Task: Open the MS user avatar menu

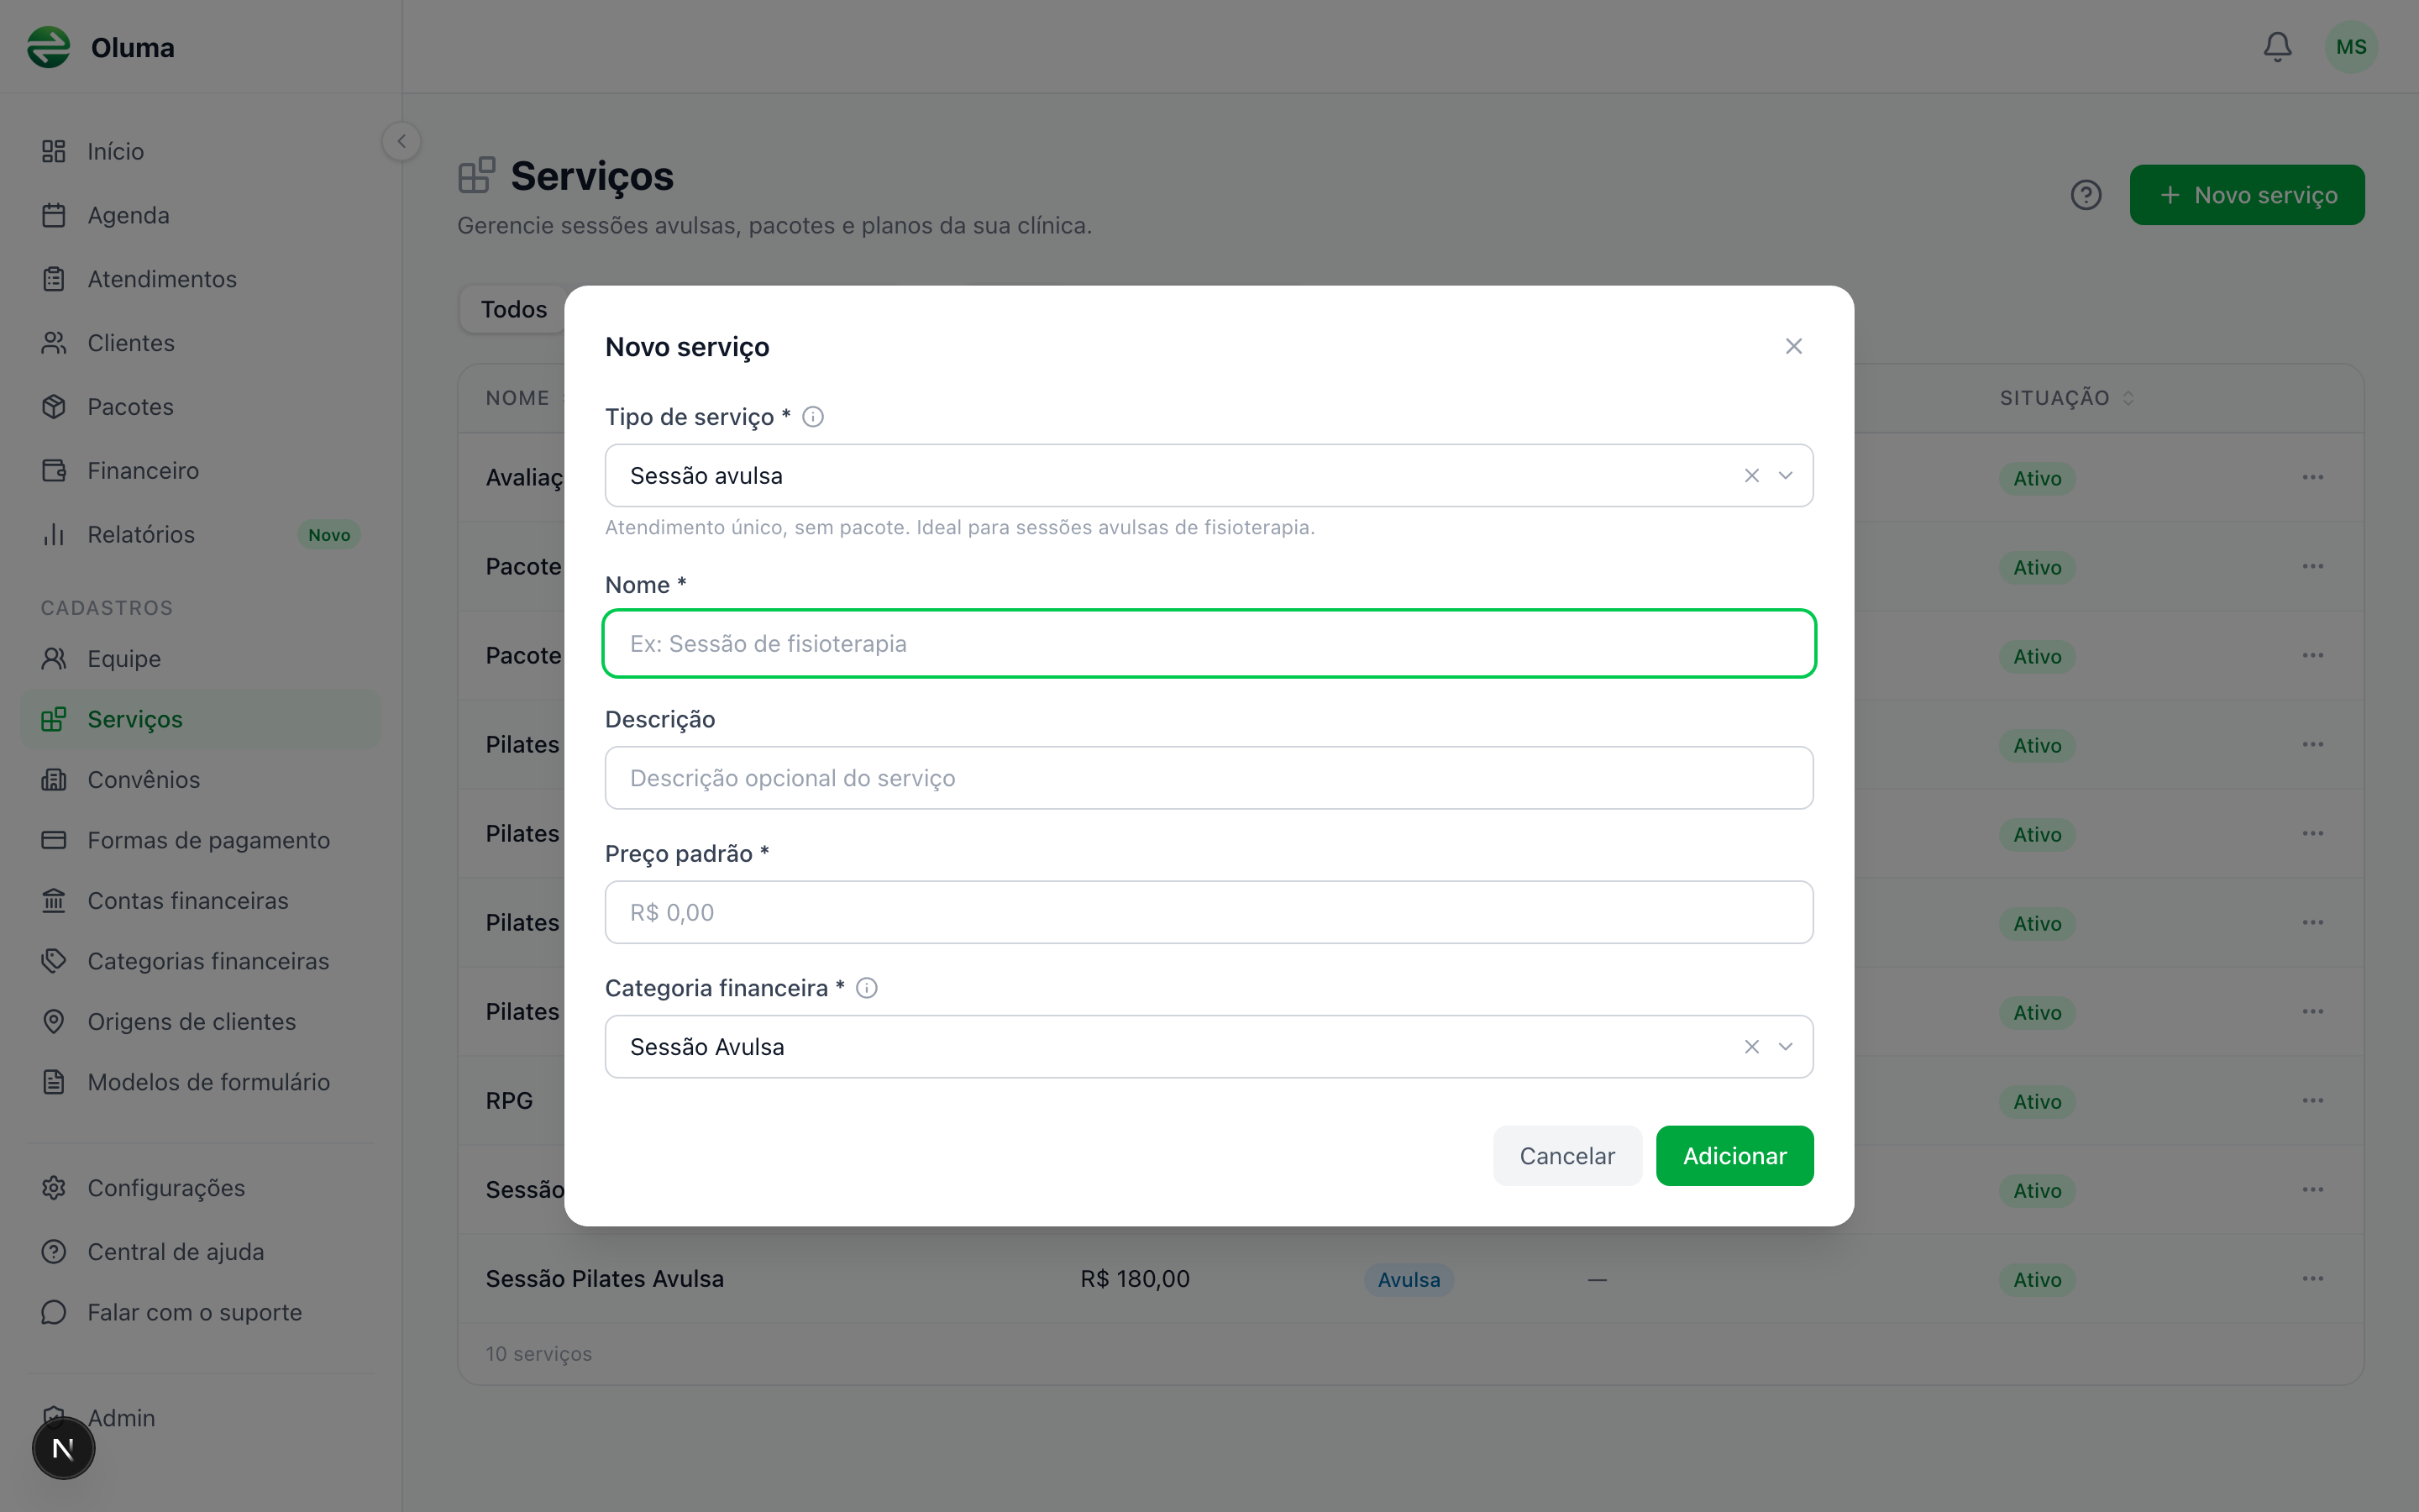Action: (x=2351, y=47)
